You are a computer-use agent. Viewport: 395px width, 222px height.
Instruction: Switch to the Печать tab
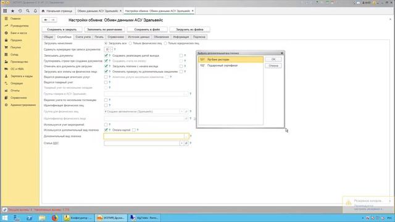point(99,37)
